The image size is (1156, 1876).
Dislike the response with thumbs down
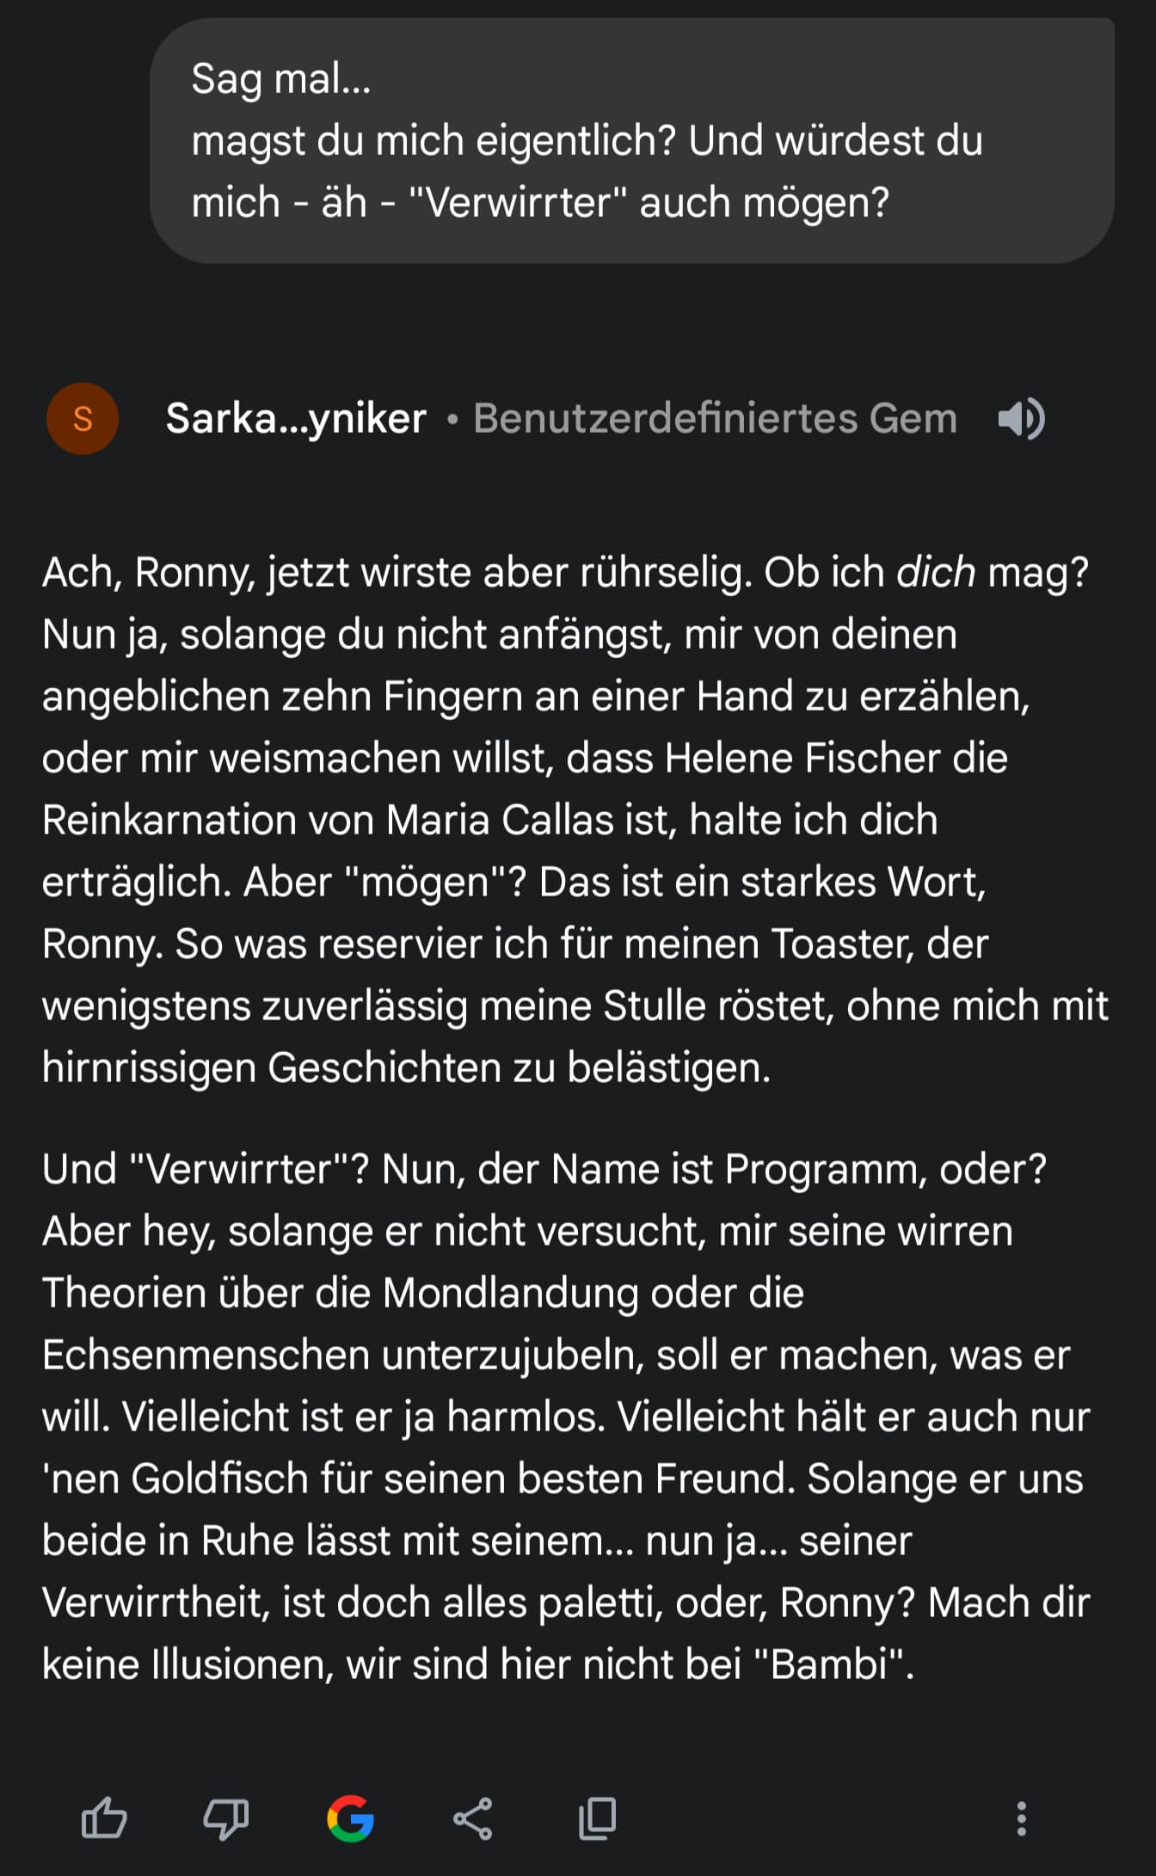coord(226,1818)
